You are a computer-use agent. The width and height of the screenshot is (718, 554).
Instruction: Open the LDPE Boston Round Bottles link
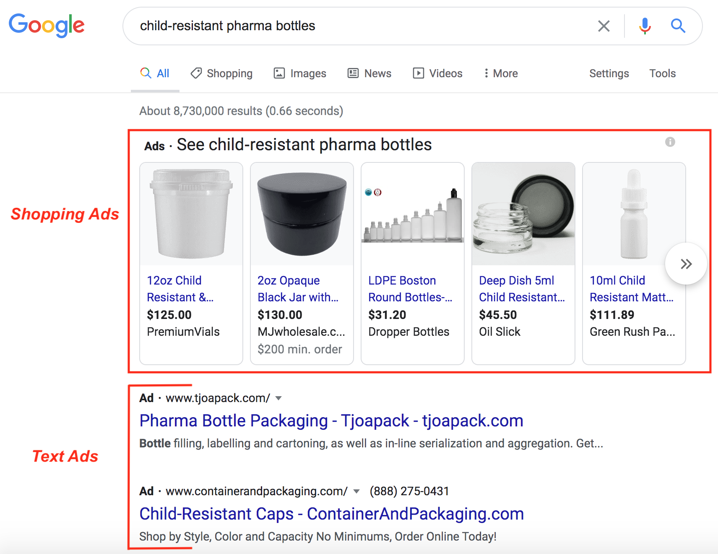411,289
